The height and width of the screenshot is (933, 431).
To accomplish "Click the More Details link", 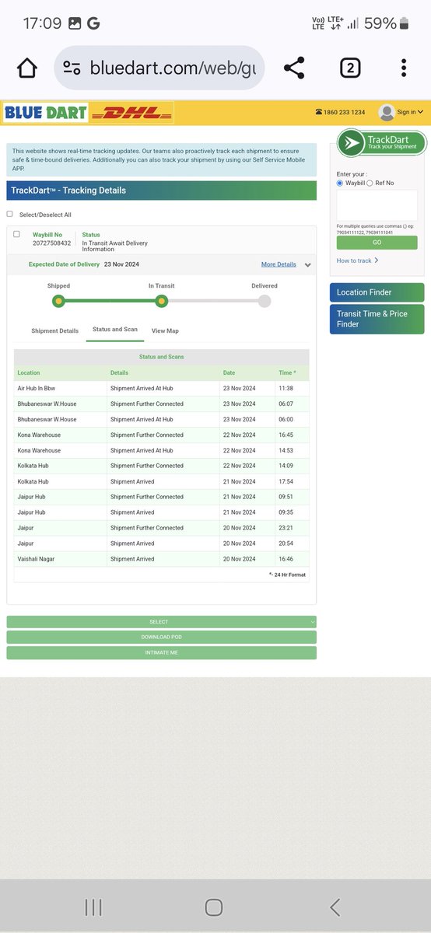I will 279,264.
